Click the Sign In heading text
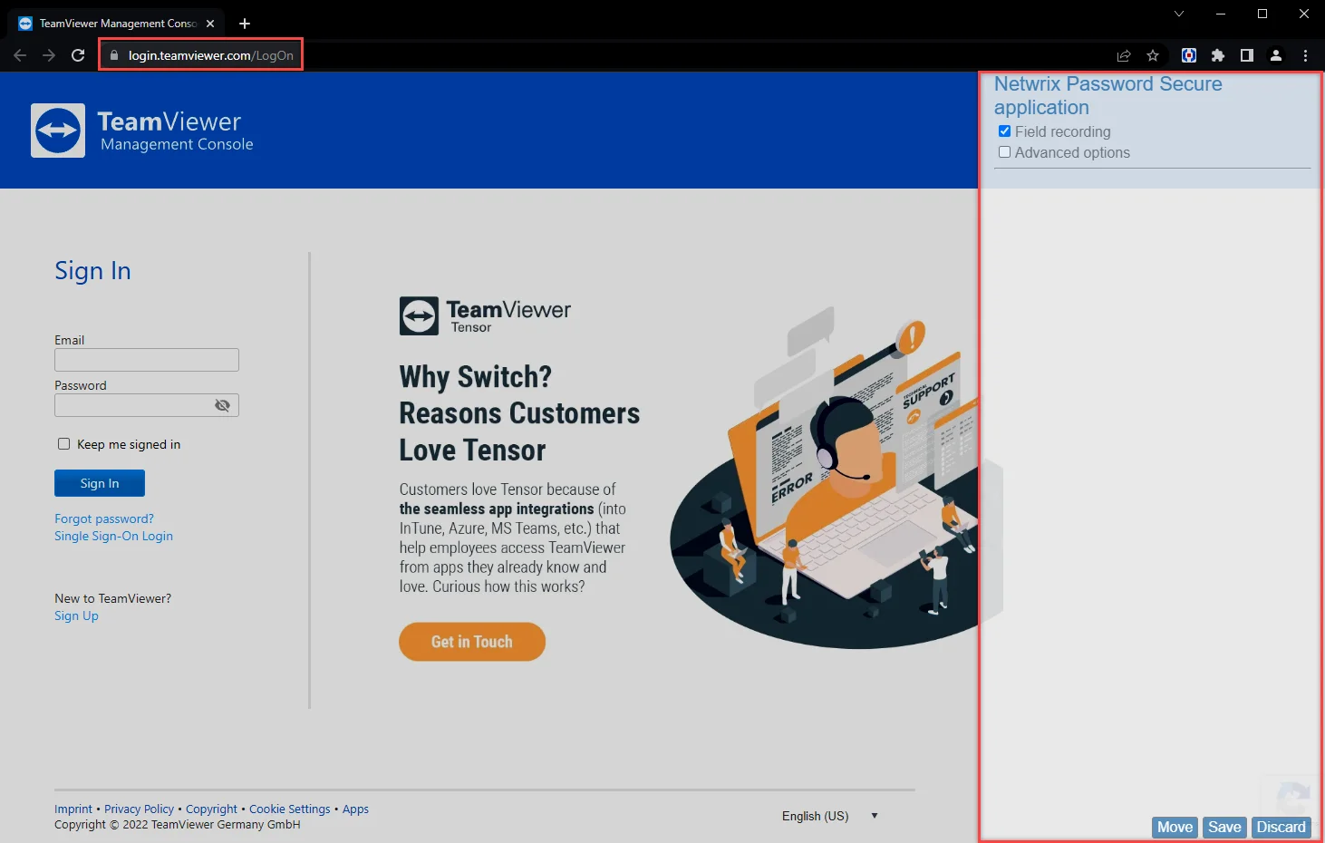Viewport: 1325px width, 843px height. tap(92, 270)
